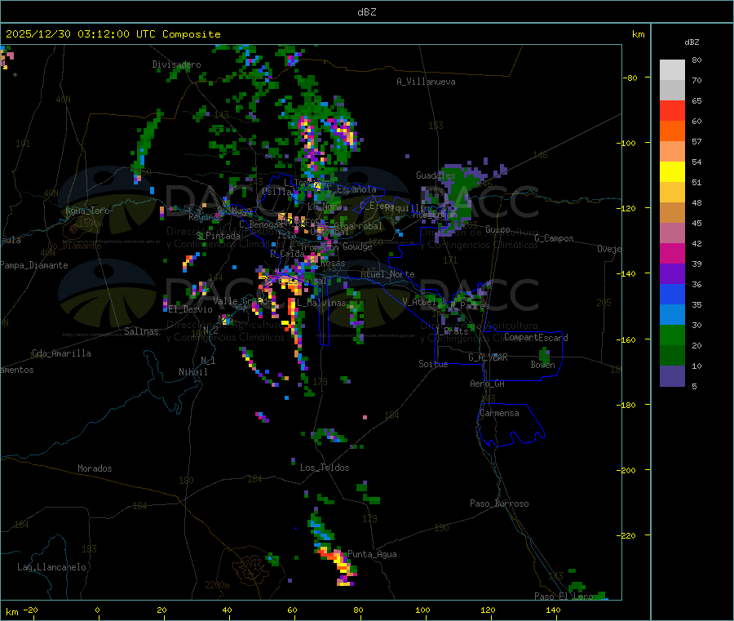Click the 65 dBZ red color swatch

[672, 110]
